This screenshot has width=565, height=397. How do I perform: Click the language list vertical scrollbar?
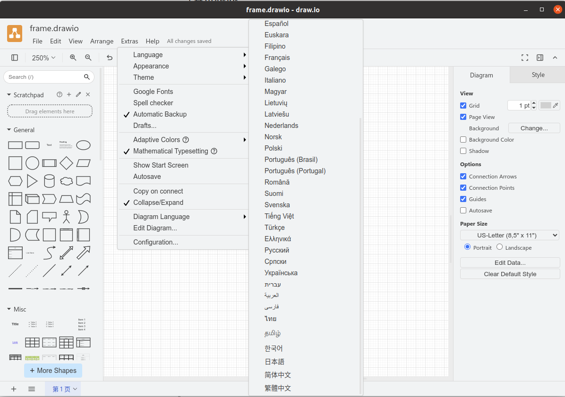360,255
